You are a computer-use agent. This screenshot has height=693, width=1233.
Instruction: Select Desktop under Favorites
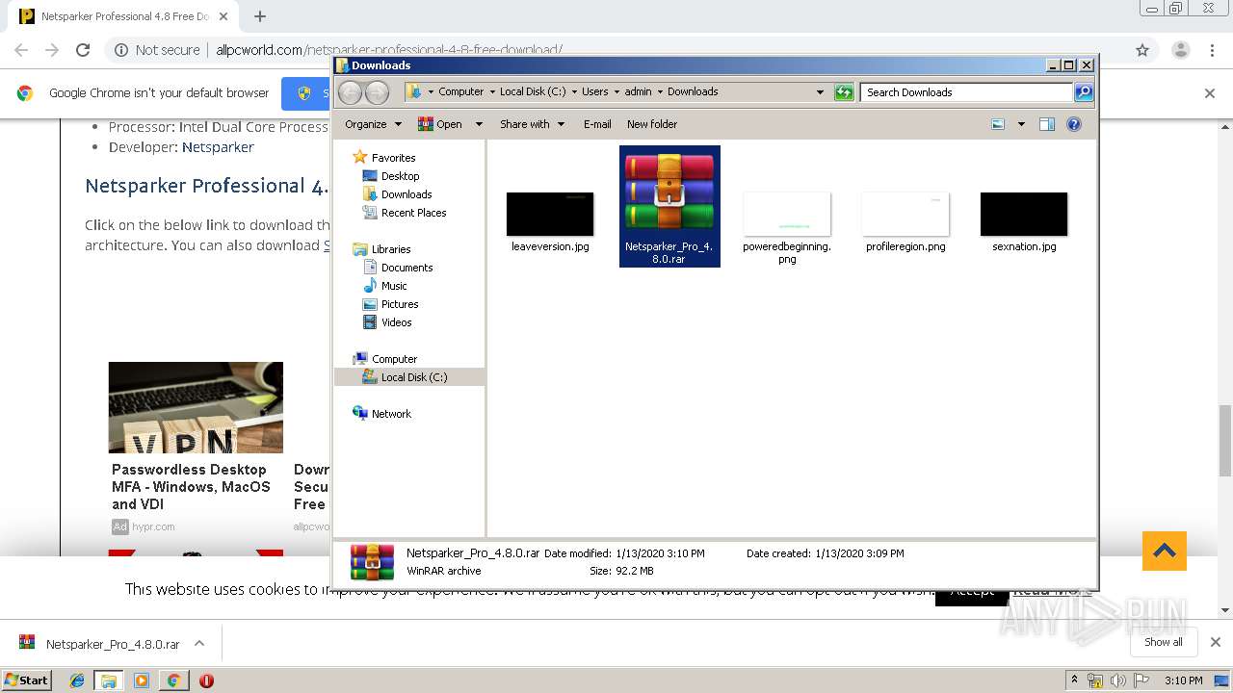[400, 176]
